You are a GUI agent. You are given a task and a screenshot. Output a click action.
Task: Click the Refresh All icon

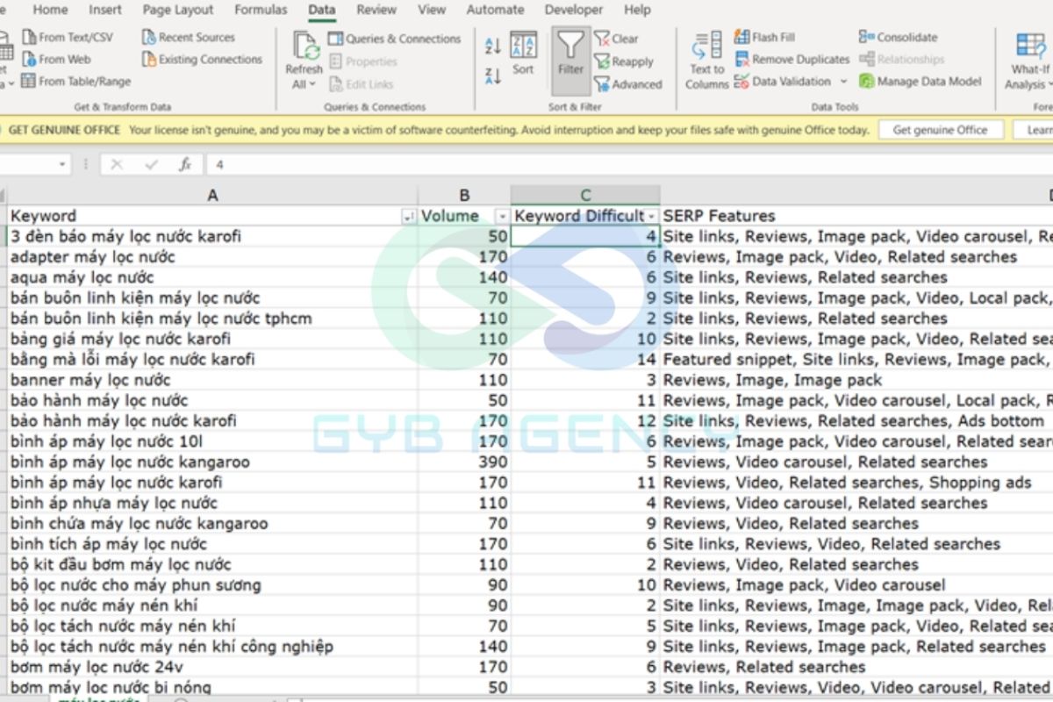[x=304, y=46]
